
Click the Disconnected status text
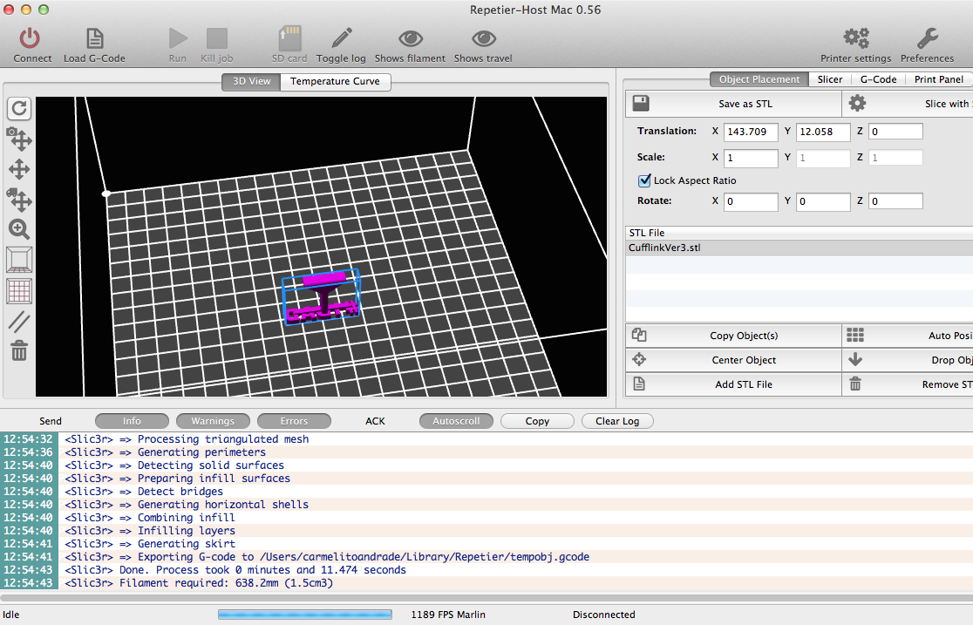(x=604, y=615)
